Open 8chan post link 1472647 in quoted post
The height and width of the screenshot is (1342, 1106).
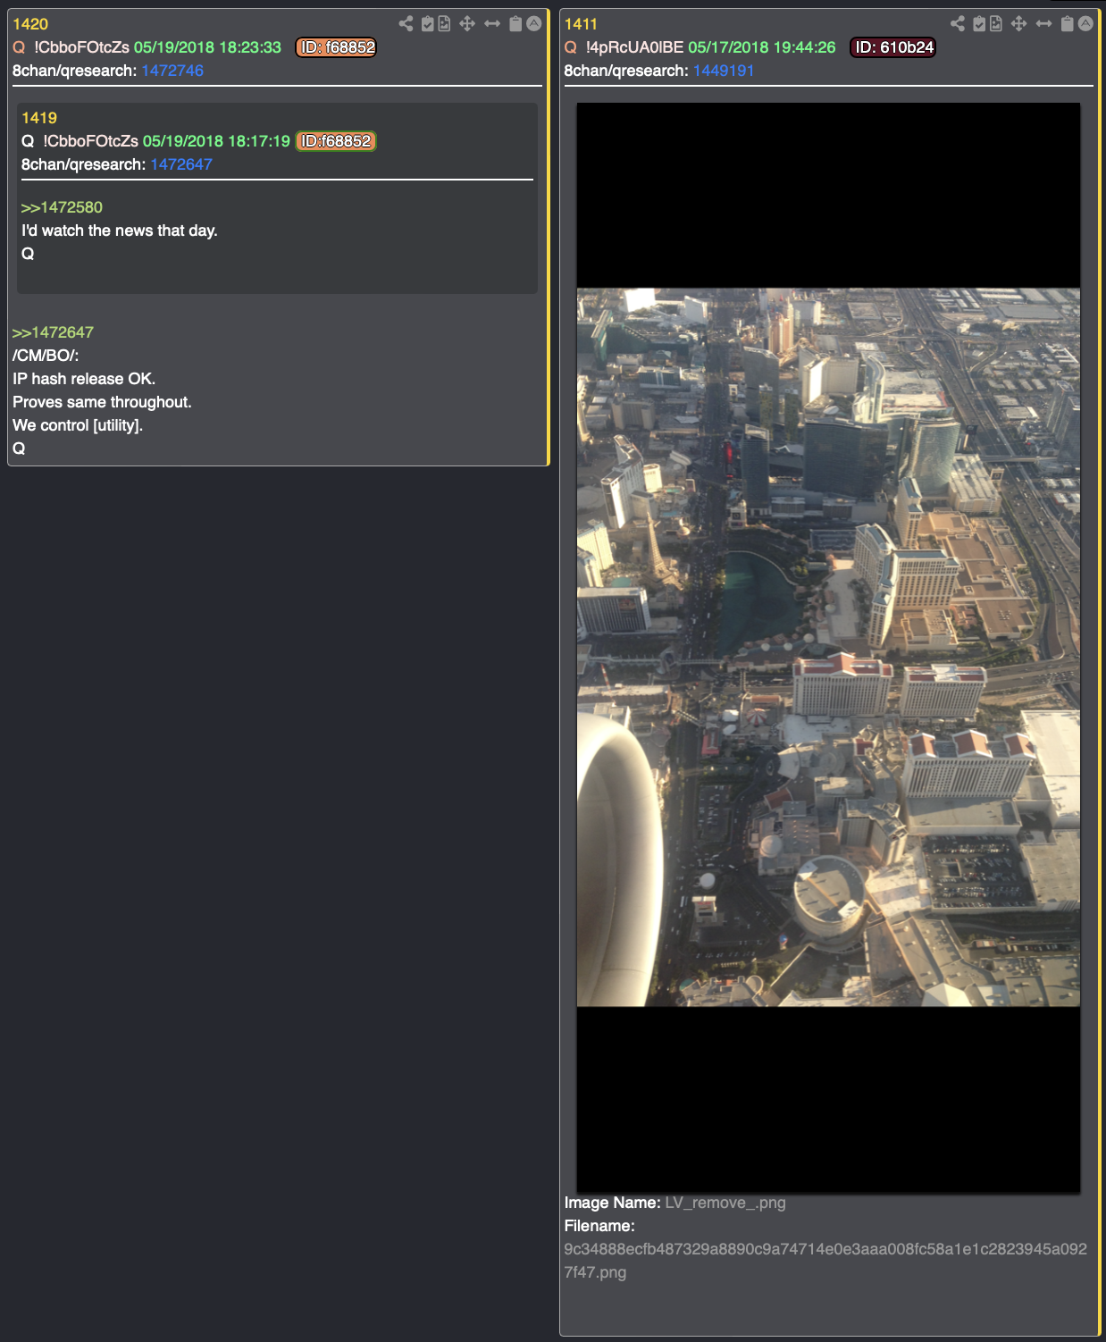tap(181, 164)
